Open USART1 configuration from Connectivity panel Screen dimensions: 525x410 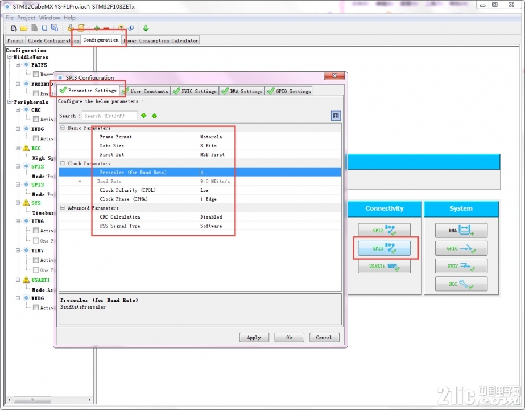point(384,266)
